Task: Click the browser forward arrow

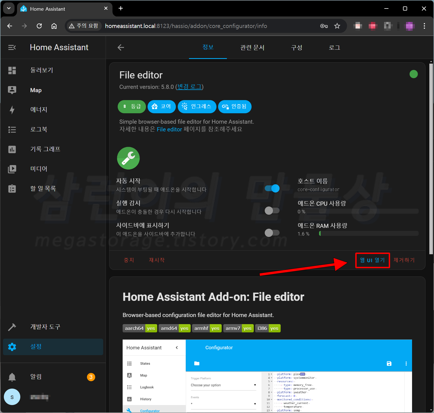Action: pos(24,26)
